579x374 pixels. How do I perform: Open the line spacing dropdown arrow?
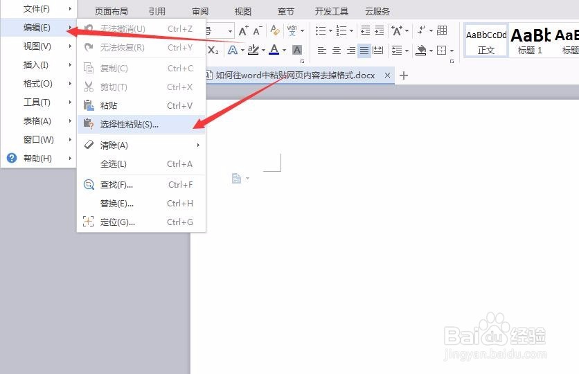407,50
